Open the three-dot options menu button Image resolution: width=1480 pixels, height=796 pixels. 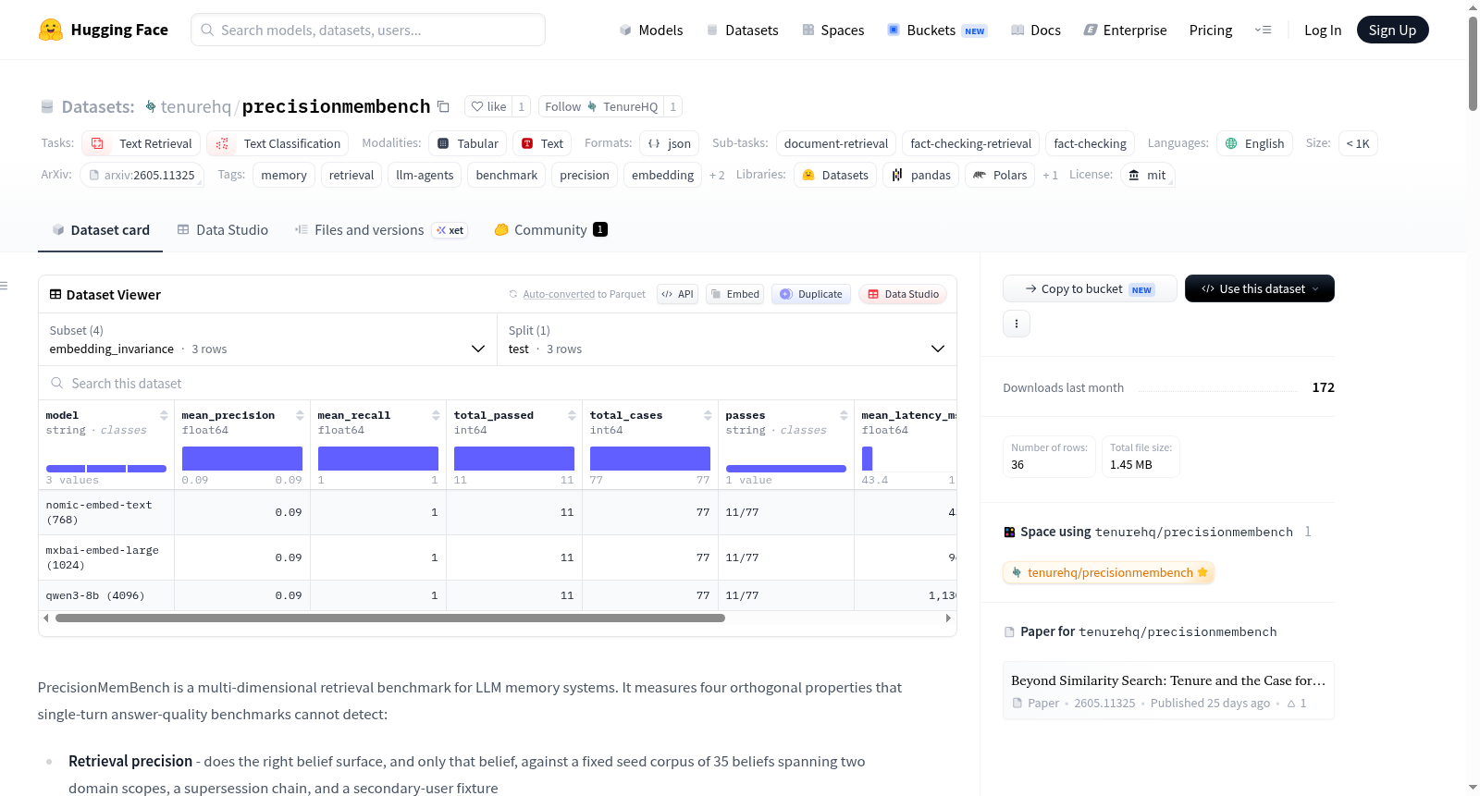pos(1017,324)
